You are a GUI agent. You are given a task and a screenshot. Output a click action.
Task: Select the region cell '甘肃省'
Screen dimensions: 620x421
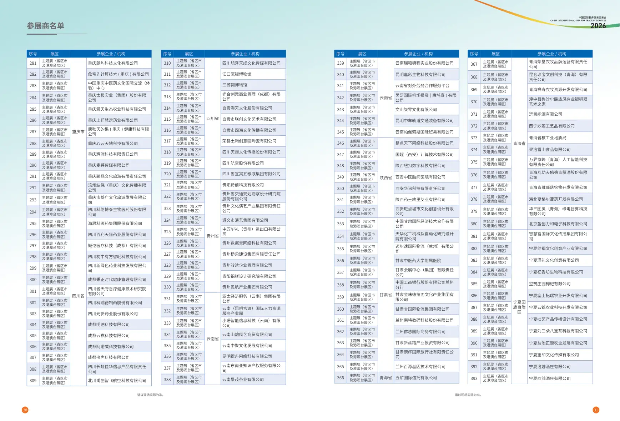386,295
